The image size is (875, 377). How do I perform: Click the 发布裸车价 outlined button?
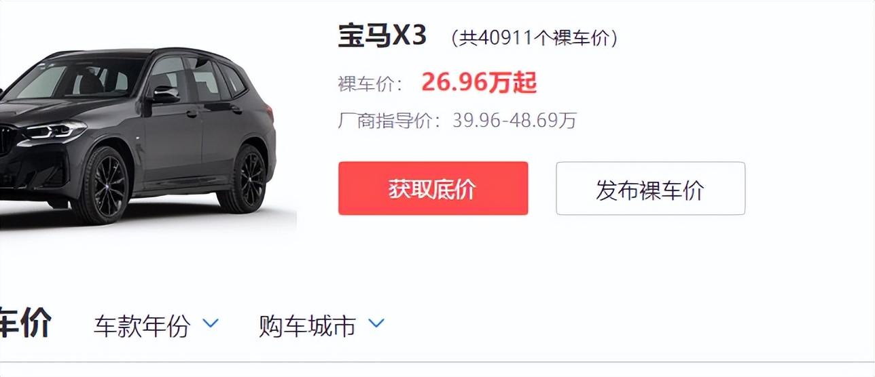click(x=650, y=188)
